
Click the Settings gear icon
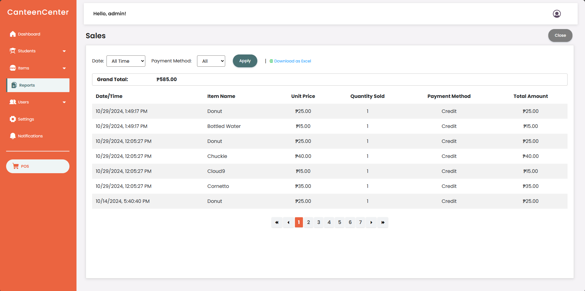[13, 119]
